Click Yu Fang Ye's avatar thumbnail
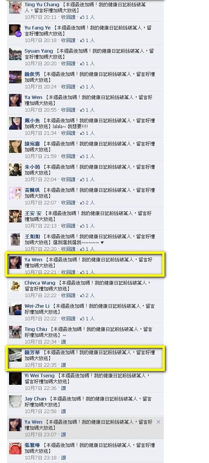209x463 pixels. pyautogui.click(x=15, y=30)
